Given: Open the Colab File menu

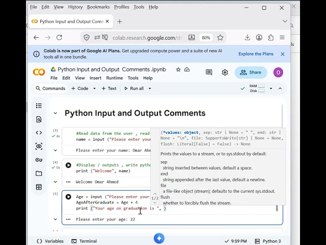Looking at the screenshot, I should point(54,78).
